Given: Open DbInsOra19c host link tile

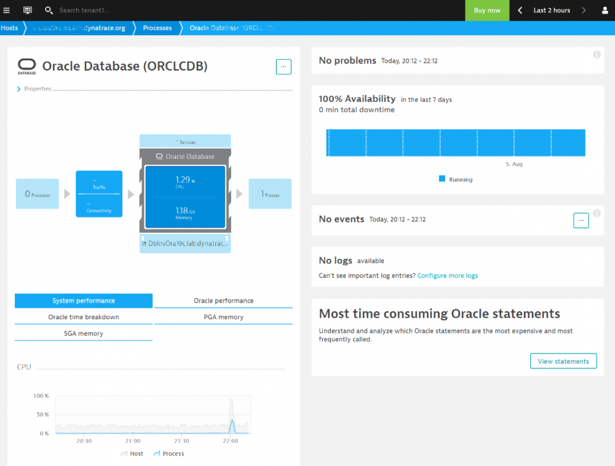Looking at the screenshot, I should [x=185, y=243].
